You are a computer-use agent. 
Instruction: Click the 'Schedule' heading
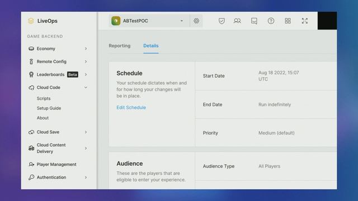click(x=129, y=73)
